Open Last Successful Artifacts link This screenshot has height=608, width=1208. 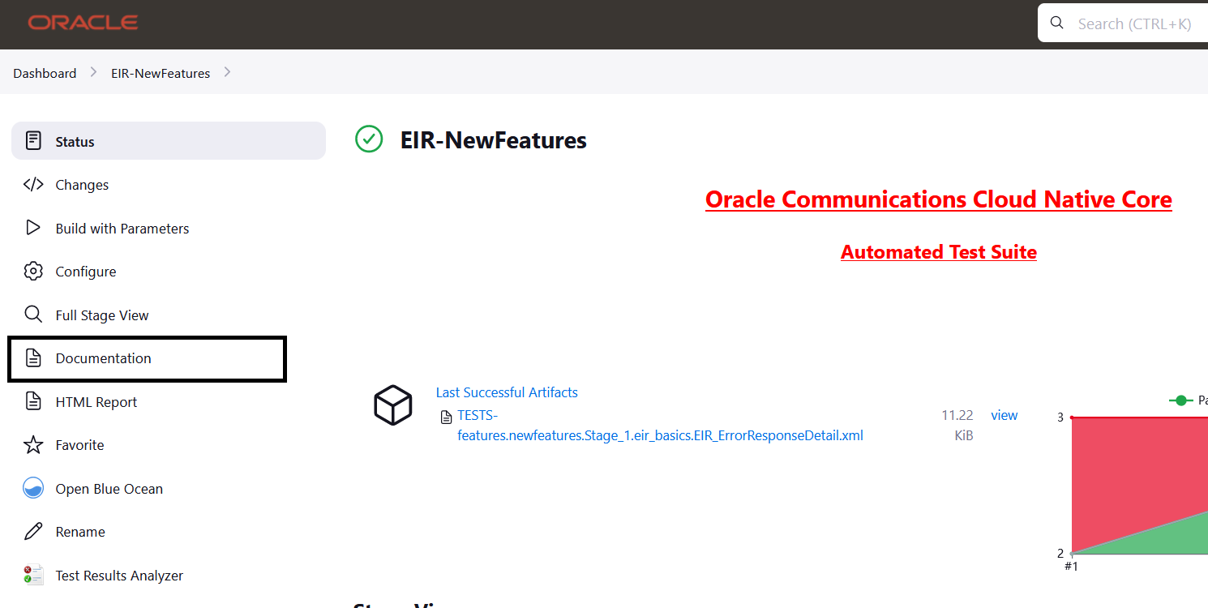507,392
